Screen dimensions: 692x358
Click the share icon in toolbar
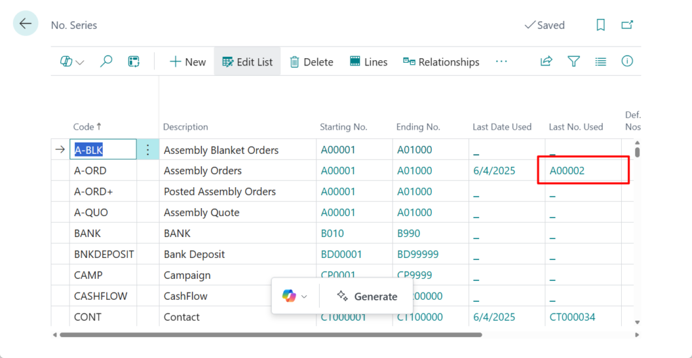pyautogui.click(x=546, y=61)
